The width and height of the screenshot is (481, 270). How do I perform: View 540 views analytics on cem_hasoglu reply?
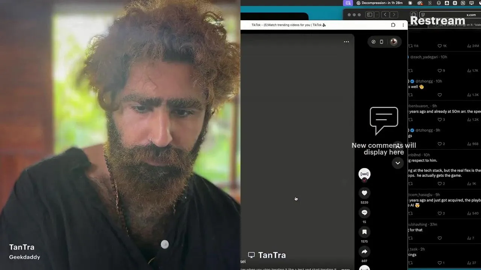[x=473, y=213]
